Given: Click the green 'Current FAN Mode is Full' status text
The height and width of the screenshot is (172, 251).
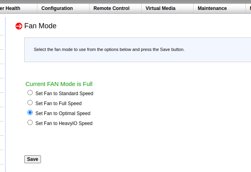Looking at the screenshot, I should [x=59, y=84].
